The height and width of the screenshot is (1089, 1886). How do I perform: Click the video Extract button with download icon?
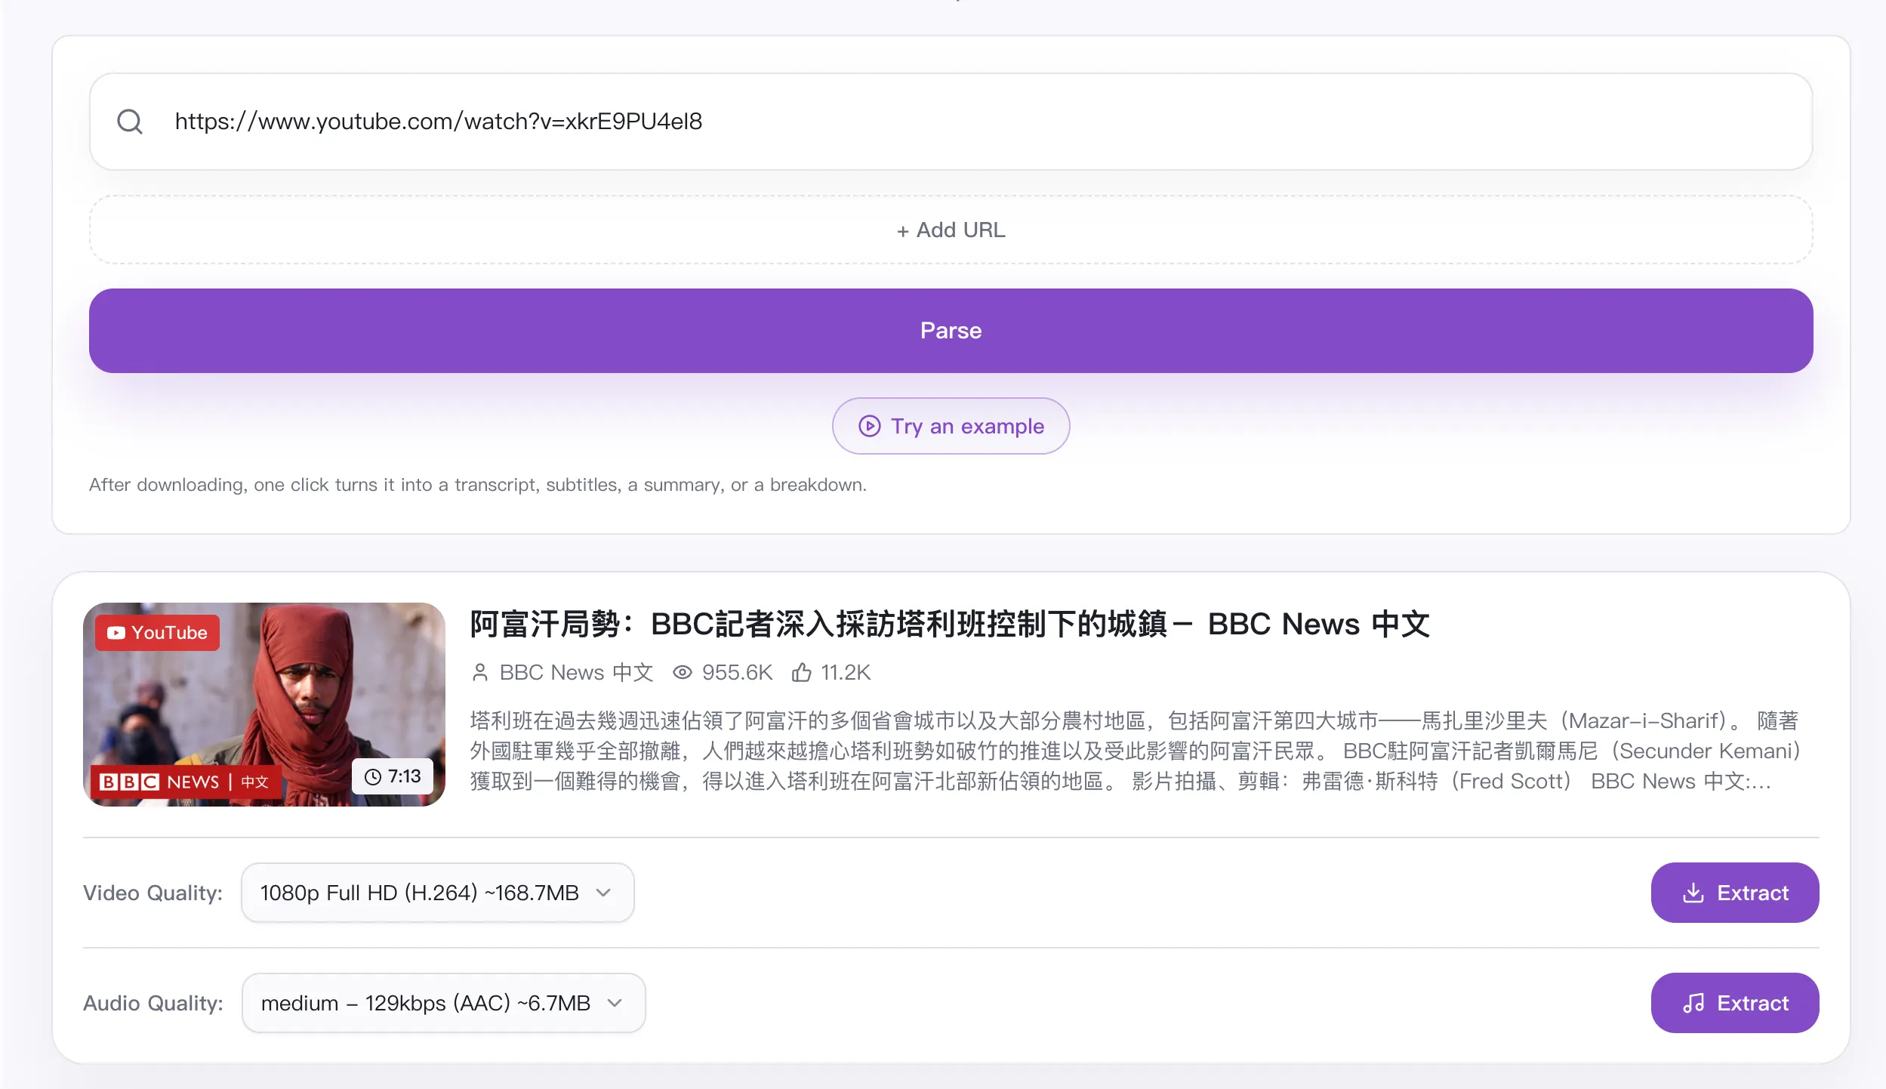coord(1735,893)
